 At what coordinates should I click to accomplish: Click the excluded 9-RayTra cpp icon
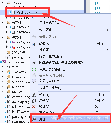click(14, 47)
